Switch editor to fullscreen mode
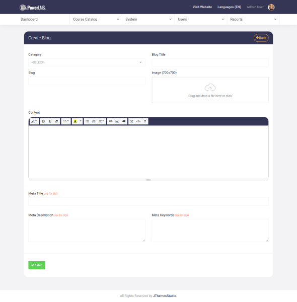Viewport: 297px width, 302px height. pos(132,121)
